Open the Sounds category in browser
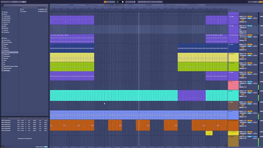Image resolution: width=263 pixels, height=148 pixels. coord(5,12)
